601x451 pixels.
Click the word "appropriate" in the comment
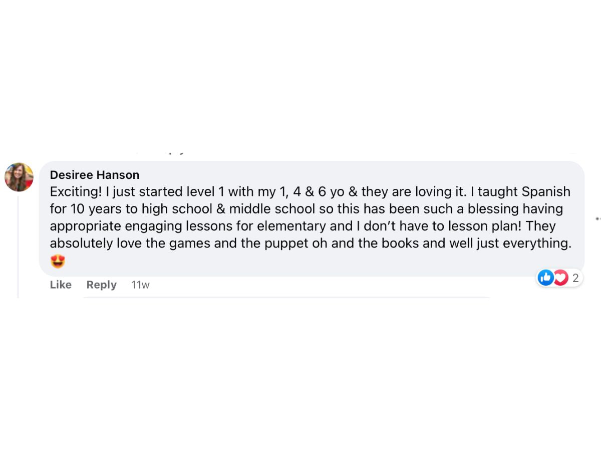pos(85,226)
